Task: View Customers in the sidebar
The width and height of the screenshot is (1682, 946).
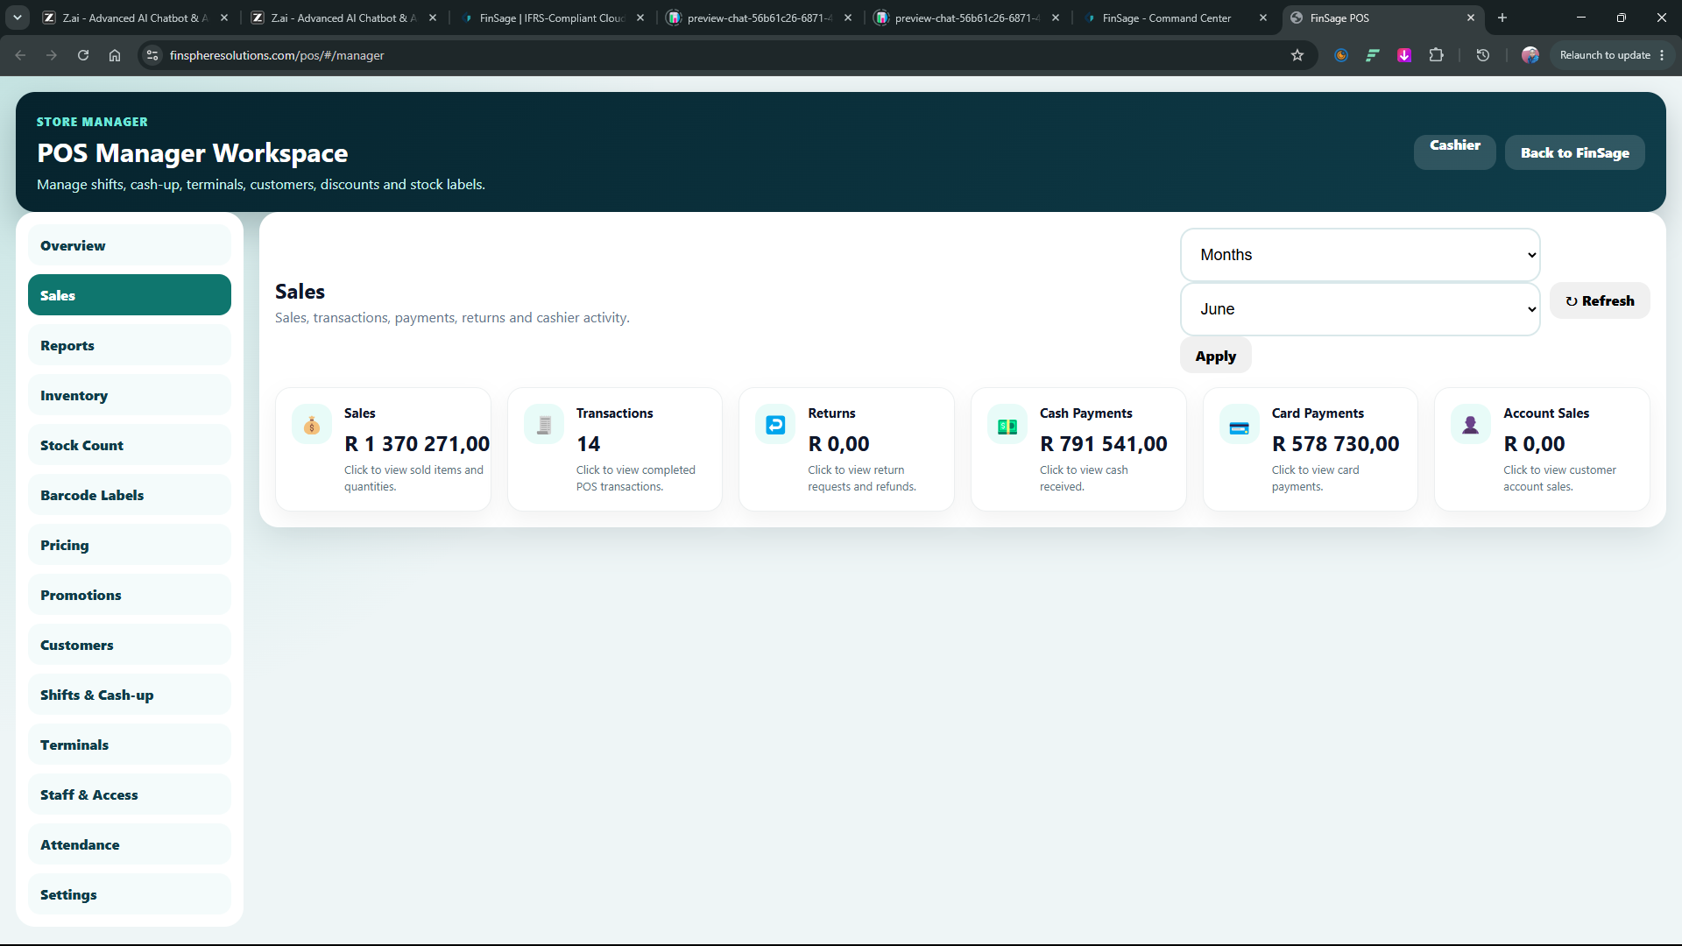Action: tap(130, 645)
